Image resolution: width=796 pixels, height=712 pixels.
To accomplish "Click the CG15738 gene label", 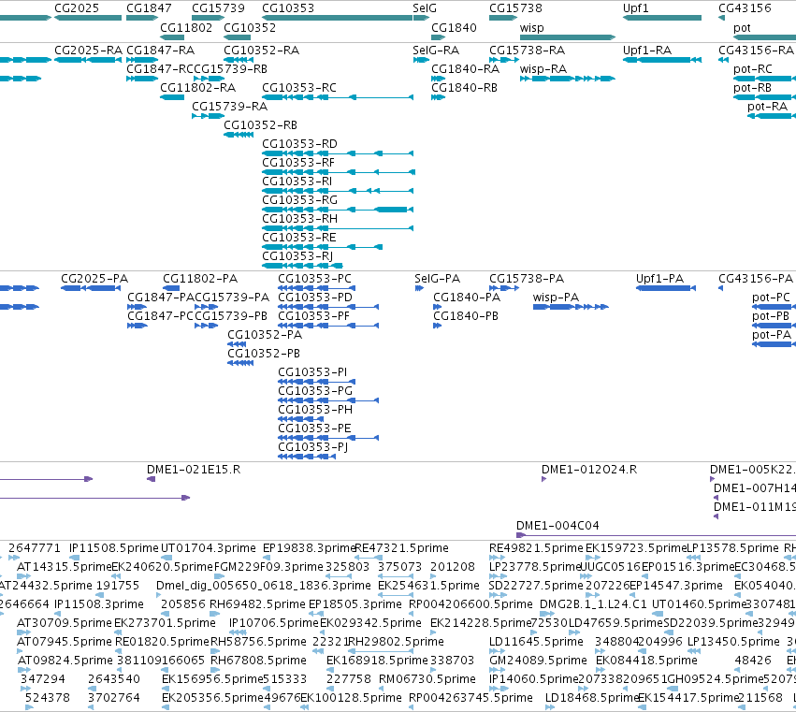I will click(515, 8).
